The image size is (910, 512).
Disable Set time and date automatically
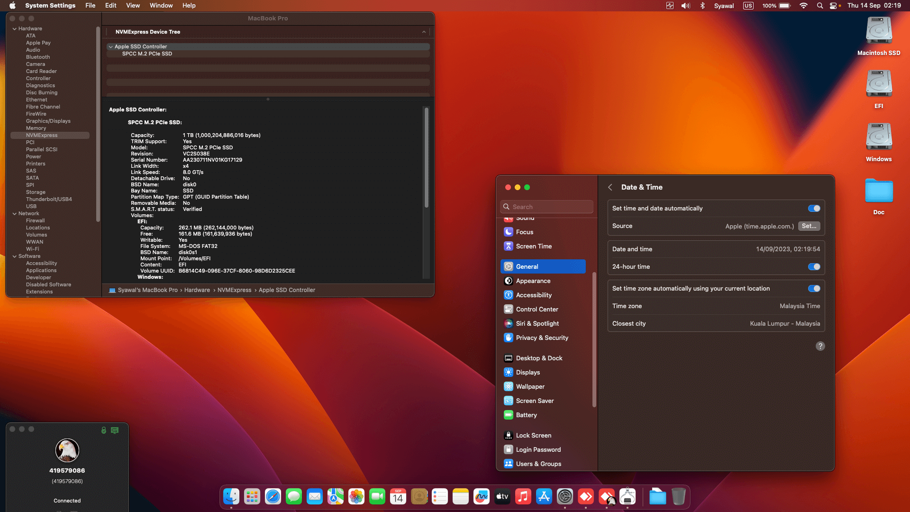814,208
